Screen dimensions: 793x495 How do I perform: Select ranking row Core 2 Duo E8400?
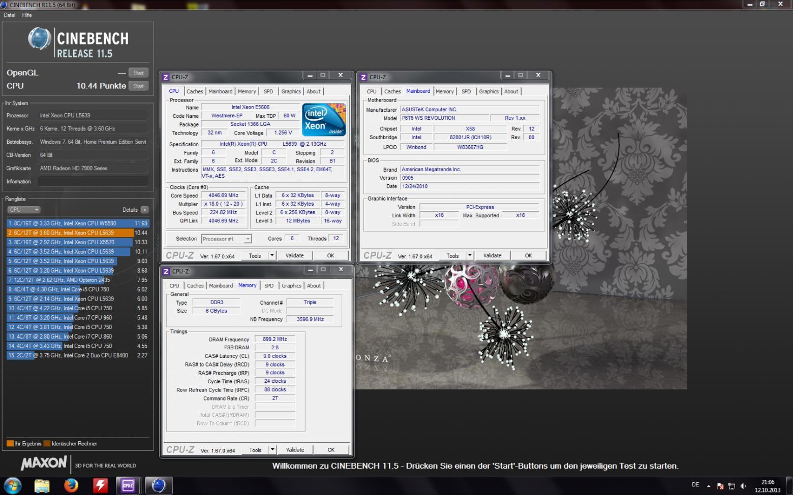click(78, 355)
